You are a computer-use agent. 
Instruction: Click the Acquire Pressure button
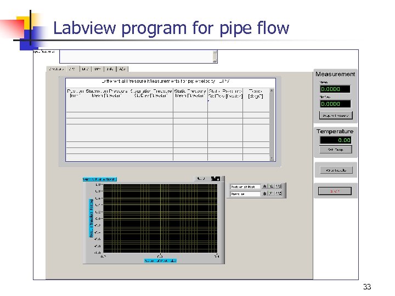[x=336, y=116]
